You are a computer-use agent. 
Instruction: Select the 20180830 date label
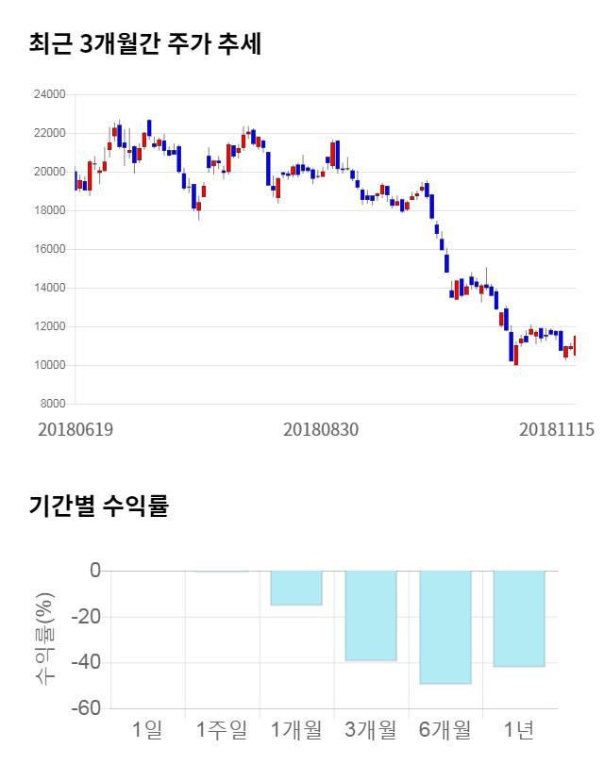pos(321,429)
